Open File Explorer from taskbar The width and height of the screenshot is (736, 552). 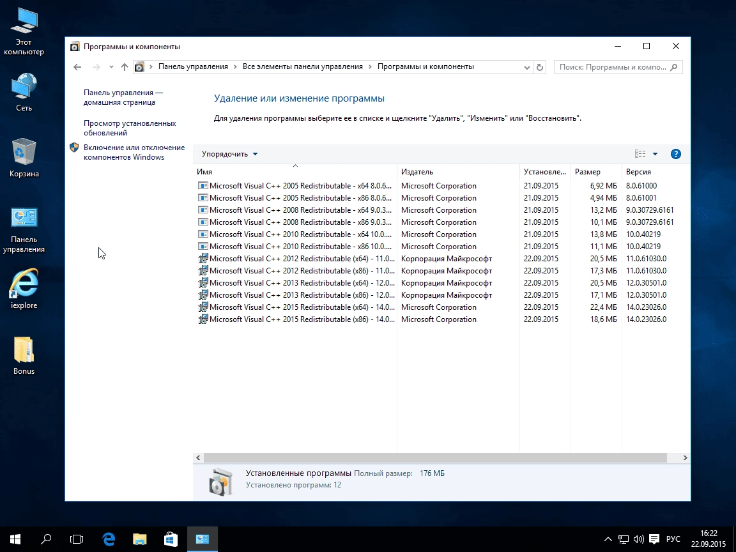tap(140, 539)
